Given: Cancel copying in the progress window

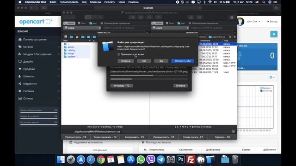Looking at the screenshot, I should click(180, 86).
